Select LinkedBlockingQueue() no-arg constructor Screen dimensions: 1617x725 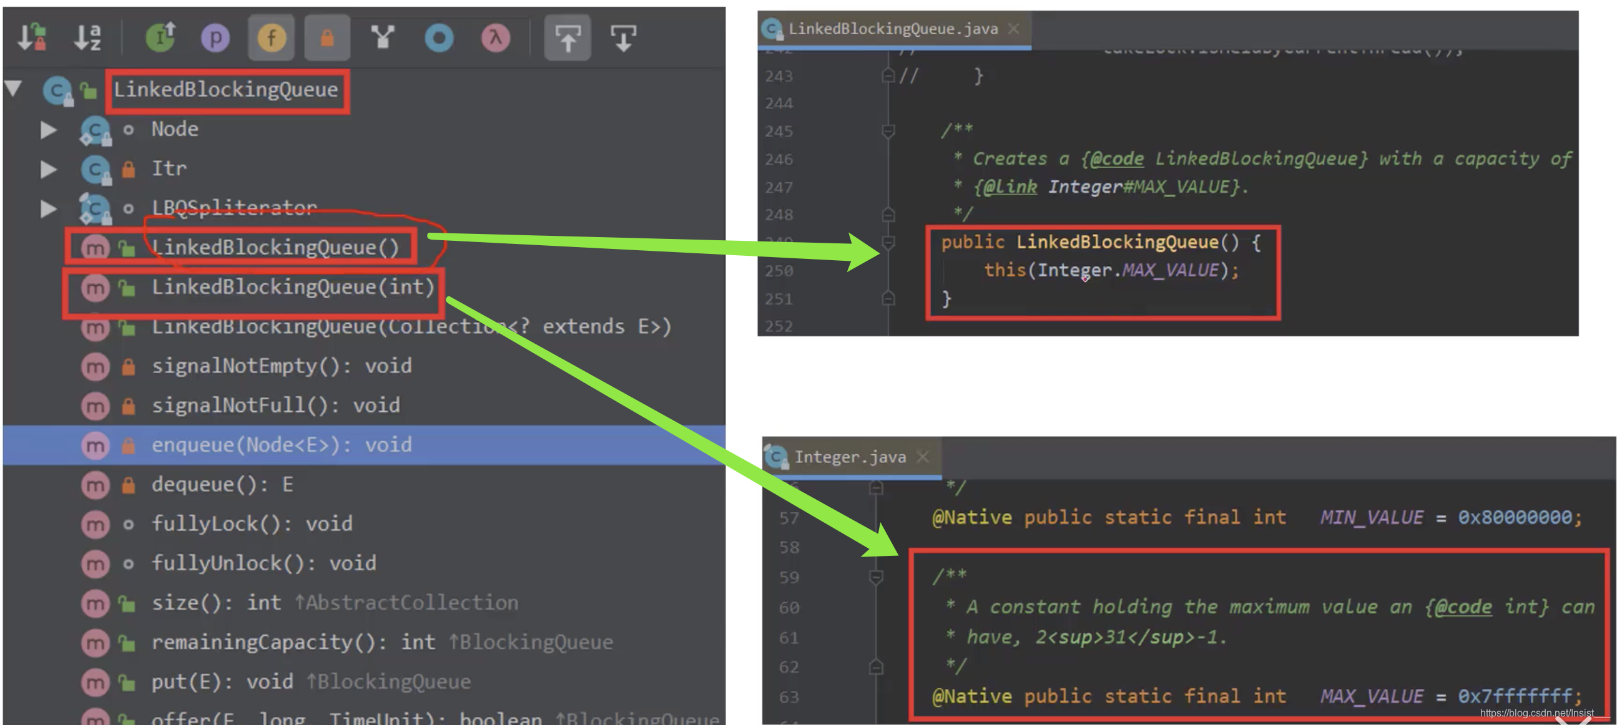(x=275, y=247)
